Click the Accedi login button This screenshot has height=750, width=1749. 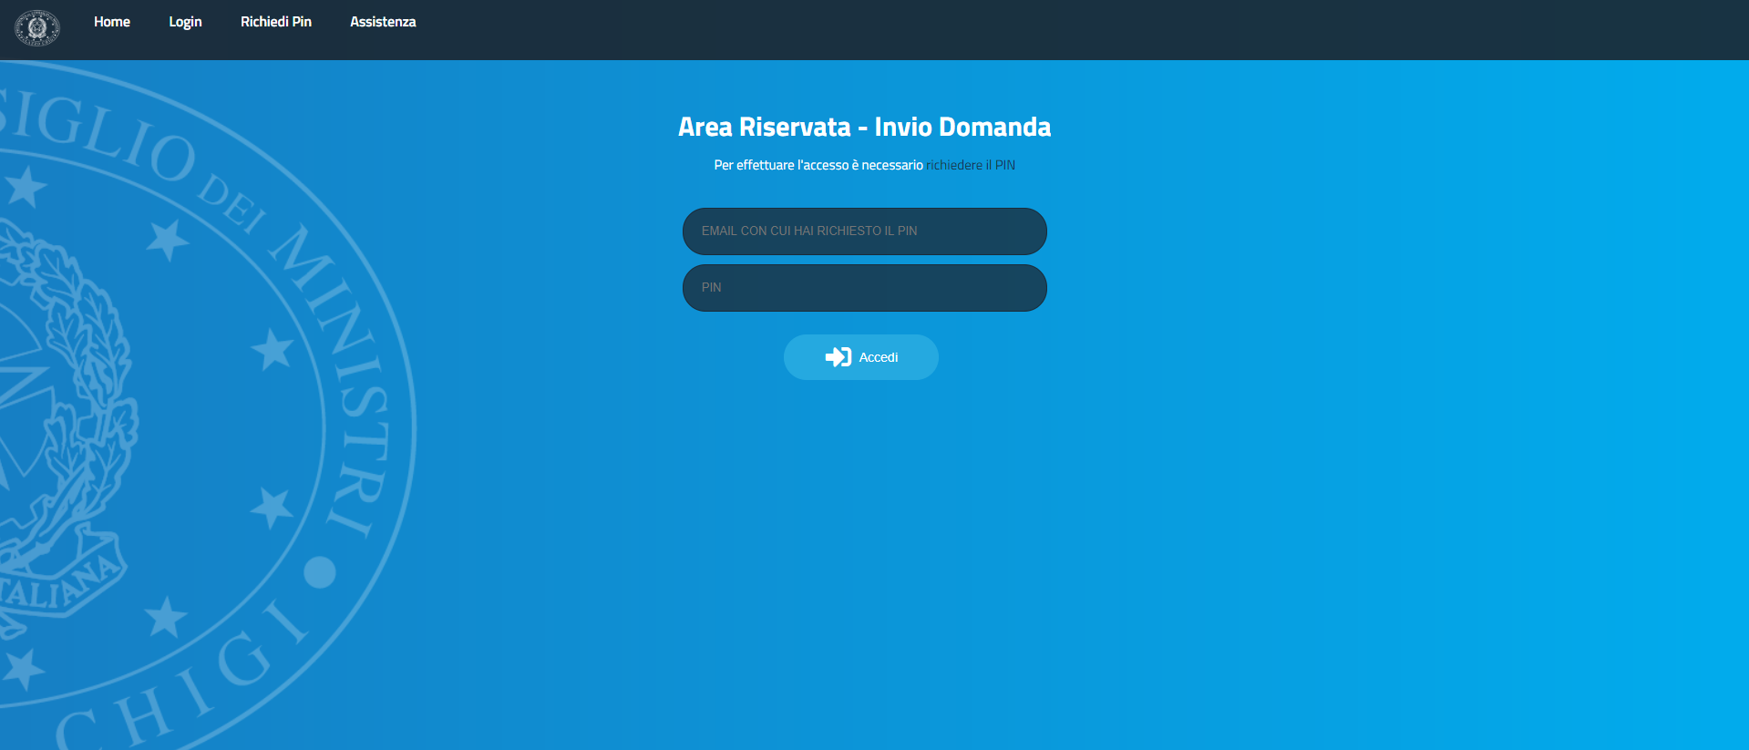(860, 357)
